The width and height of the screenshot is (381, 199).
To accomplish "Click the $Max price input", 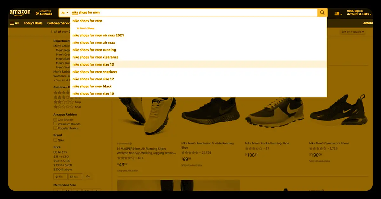I will pos(75,177).
